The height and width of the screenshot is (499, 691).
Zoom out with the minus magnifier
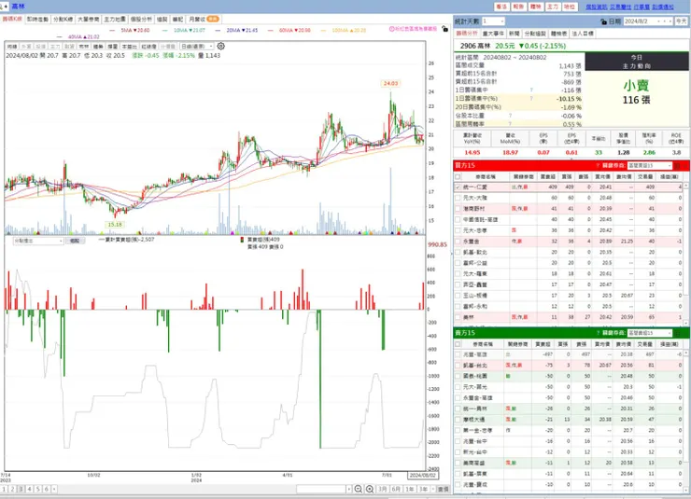(x=359, y=489)
